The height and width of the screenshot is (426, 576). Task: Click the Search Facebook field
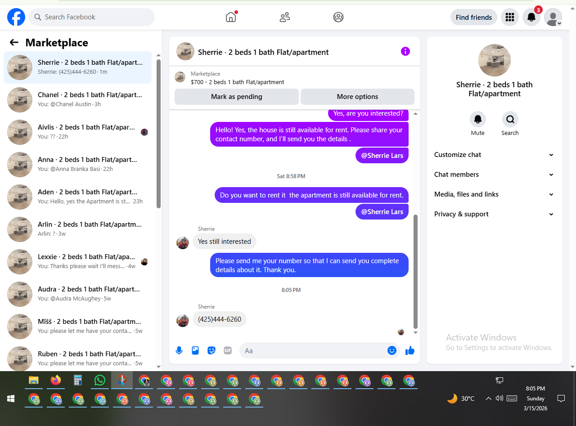[x=92, y=17]
